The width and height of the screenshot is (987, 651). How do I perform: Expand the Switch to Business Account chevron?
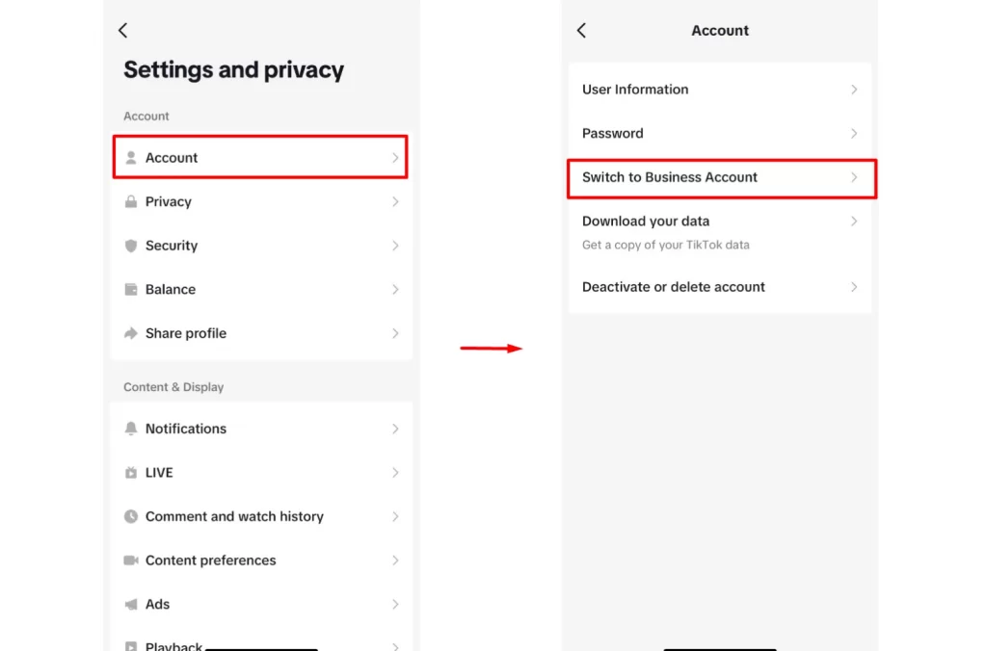[x=854, y=177]
